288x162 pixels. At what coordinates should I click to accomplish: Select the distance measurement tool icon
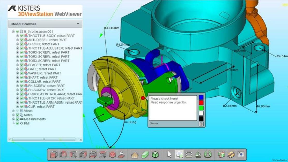[x=189, y=155]
